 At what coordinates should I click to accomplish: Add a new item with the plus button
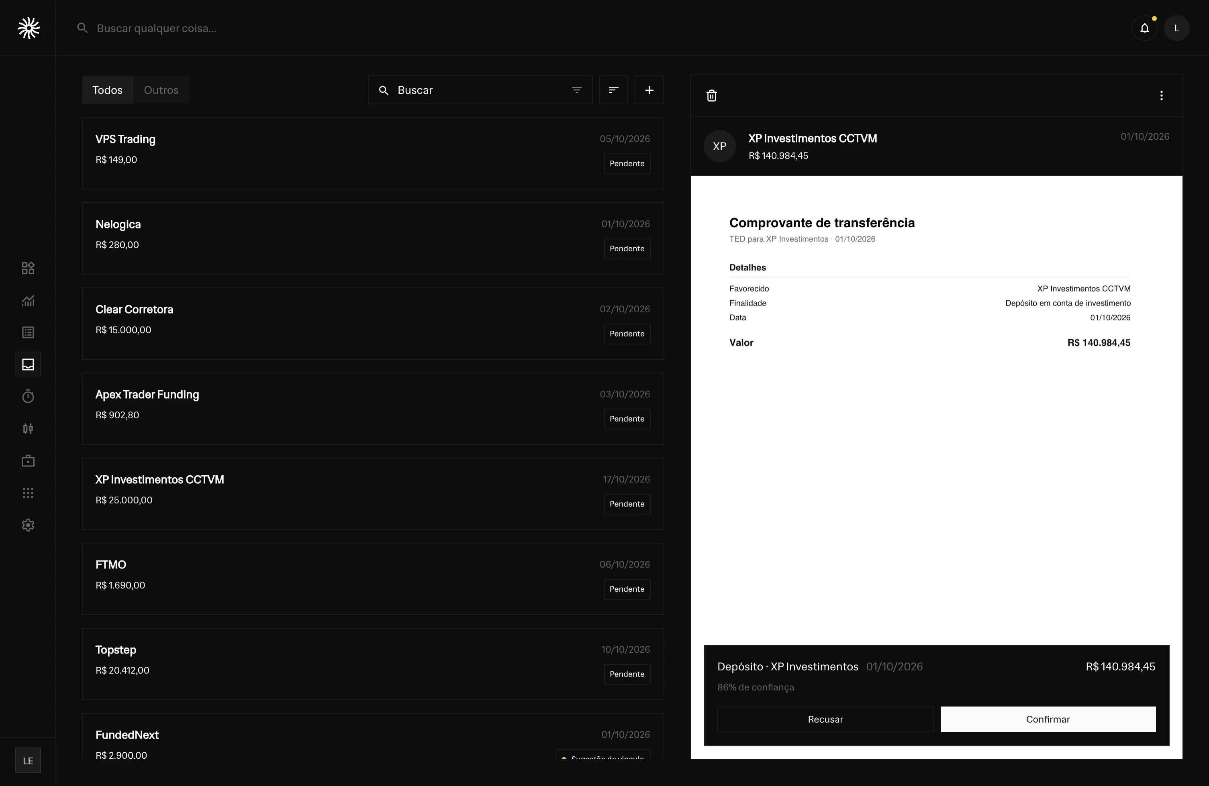pos(649,90)
